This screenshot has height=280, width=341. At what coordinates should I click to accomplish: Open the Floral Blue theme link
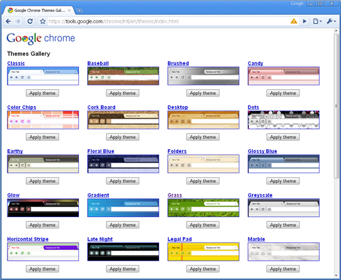tap(101, 151)
